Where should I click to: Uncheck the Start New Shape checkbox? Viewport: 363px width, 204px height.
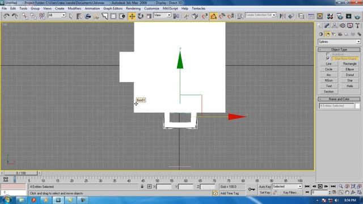click(328, 58)
